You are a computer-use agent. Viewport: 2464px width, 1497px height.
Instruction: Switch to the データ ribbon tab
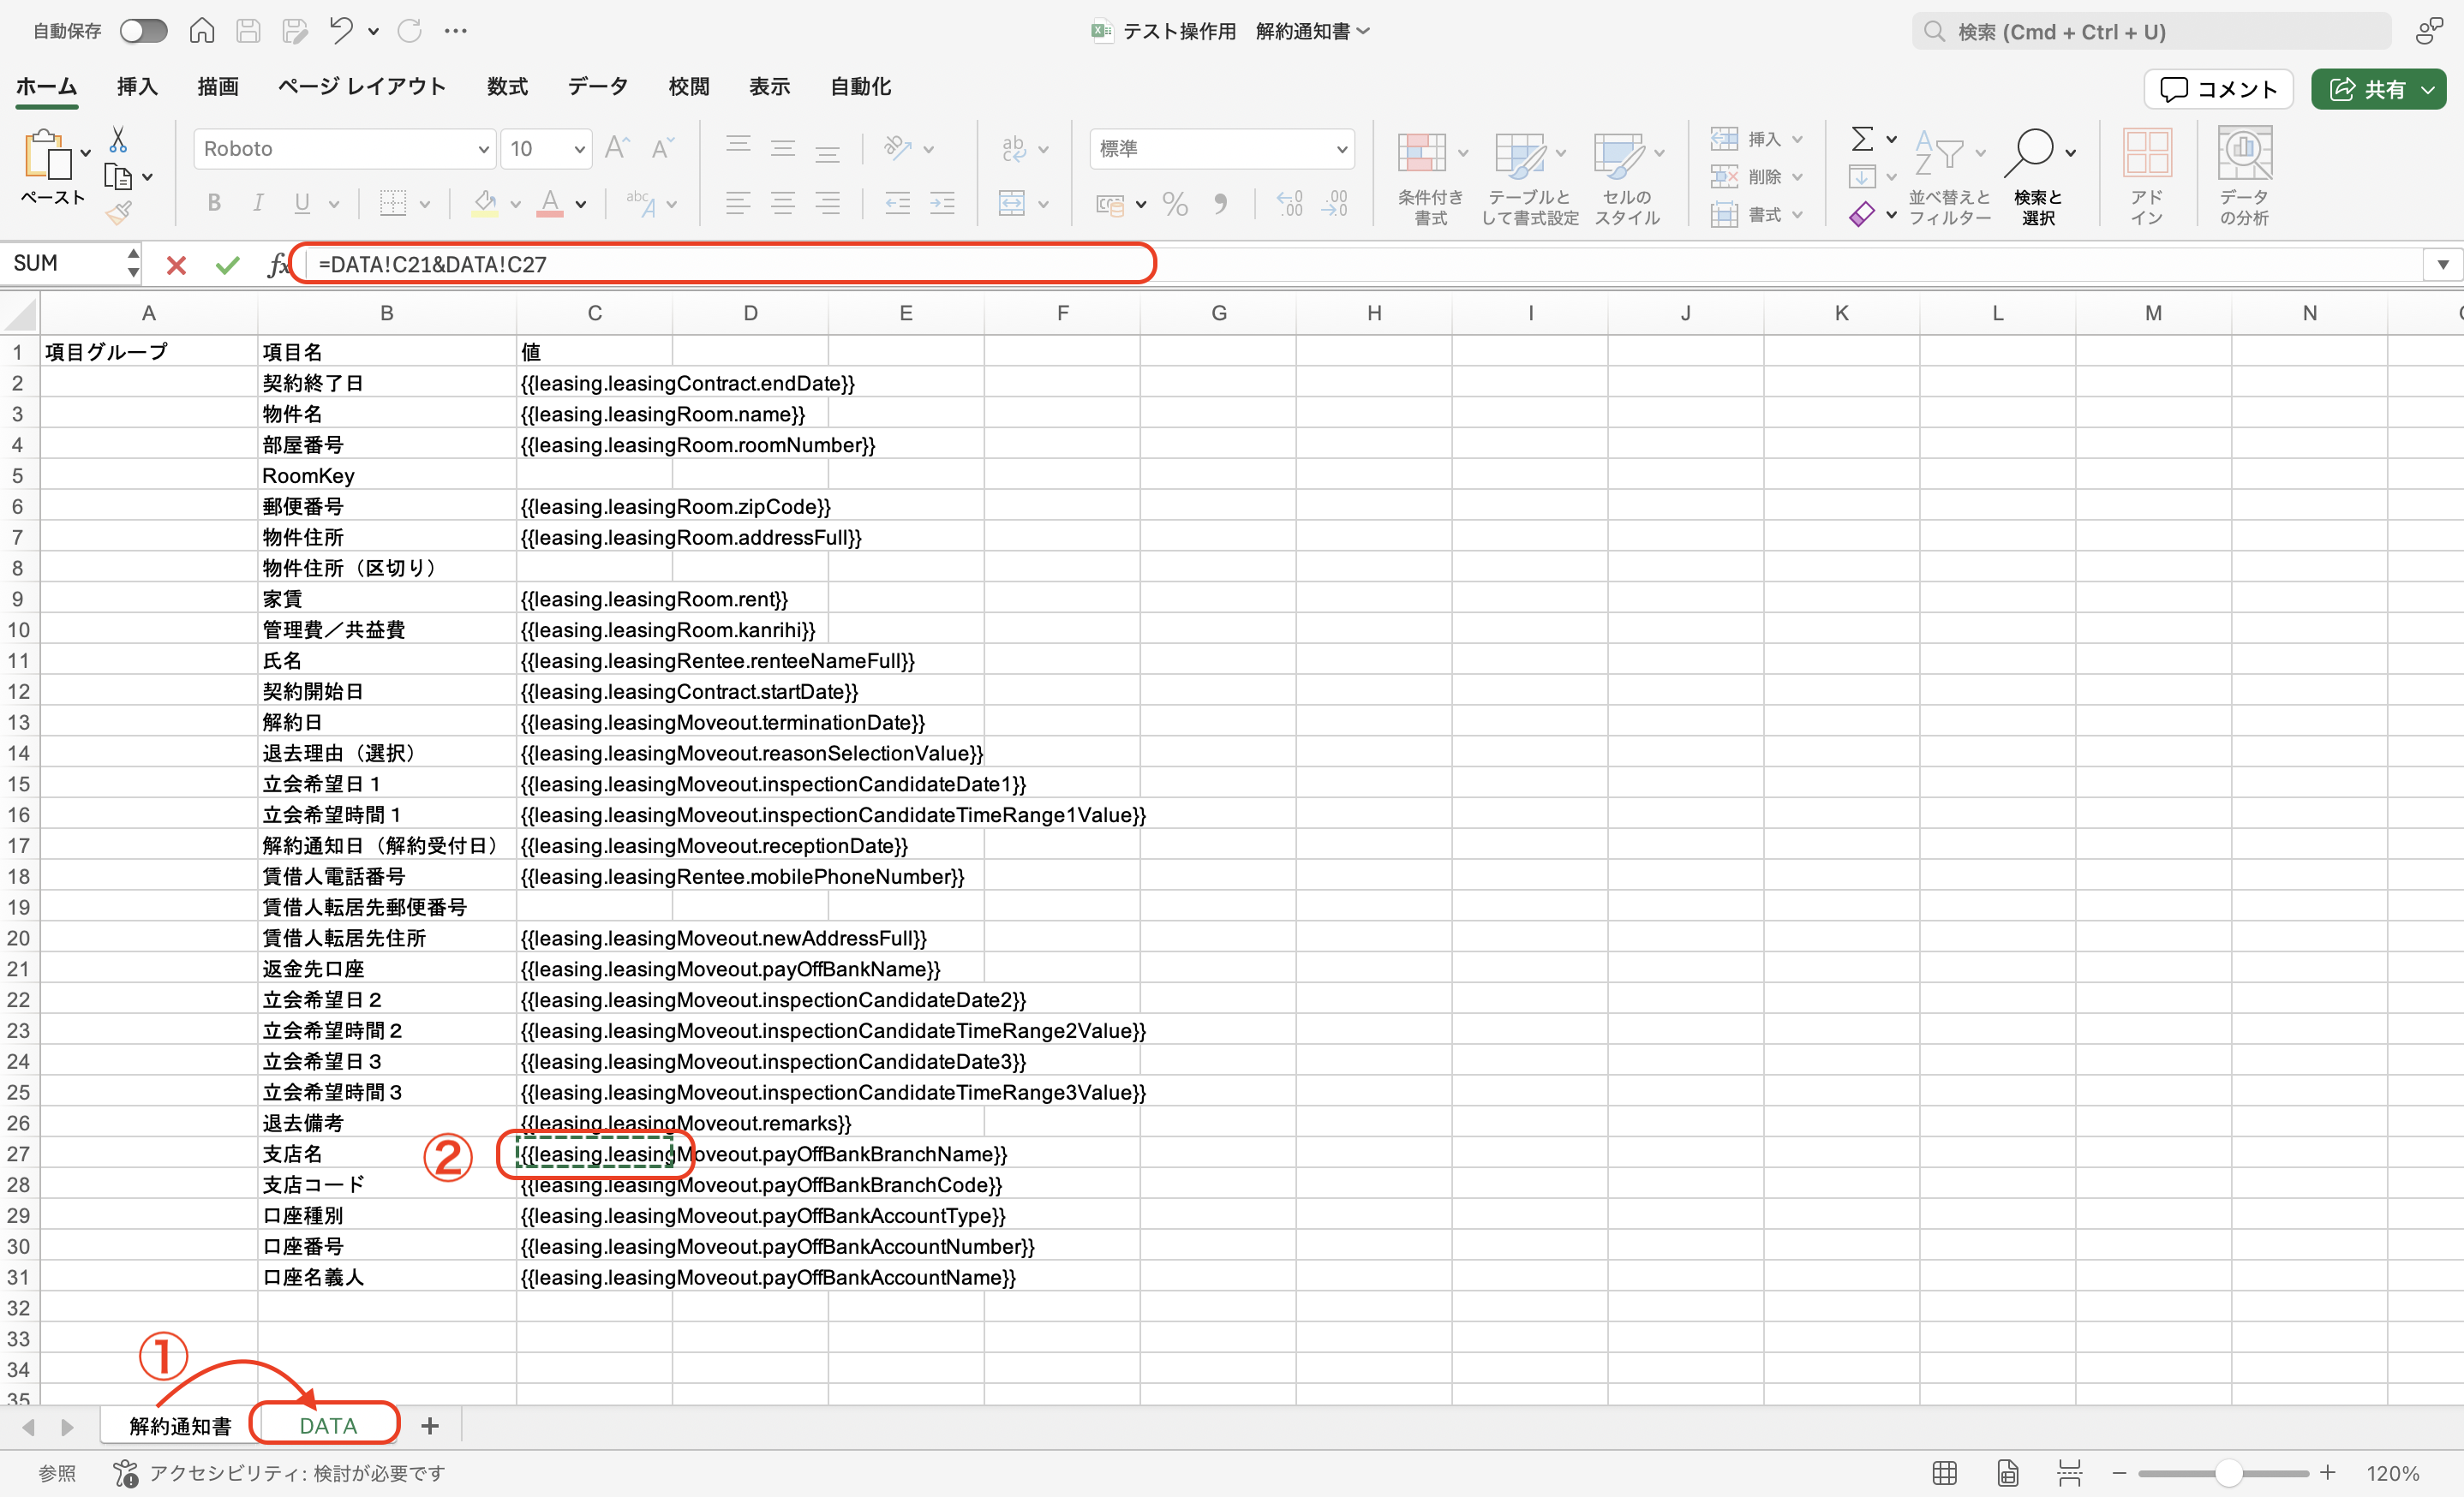click(598, 87)
